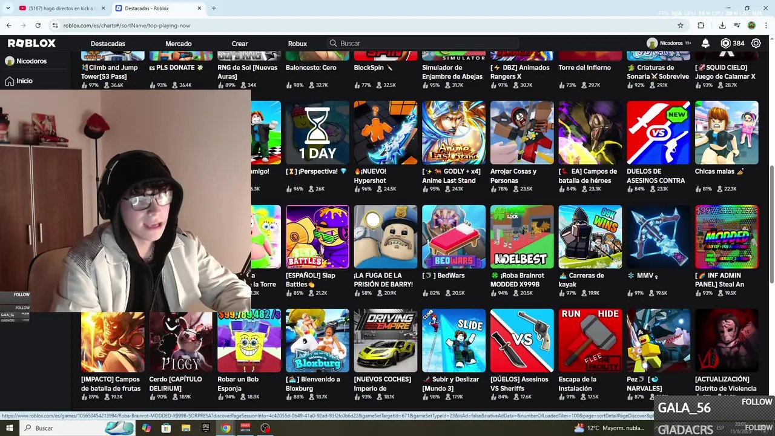Close the Destacadas - Roblox tab
775x436 pixels.
point(199,8)
